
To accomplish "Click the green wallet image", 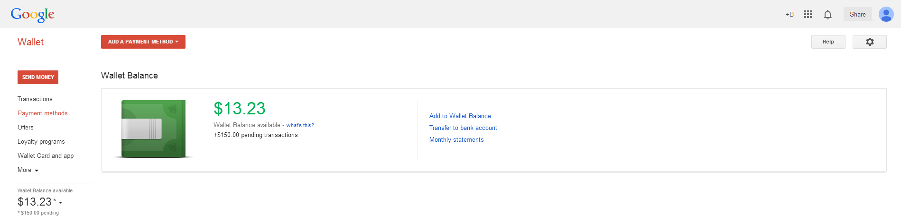I will point(153,129).
